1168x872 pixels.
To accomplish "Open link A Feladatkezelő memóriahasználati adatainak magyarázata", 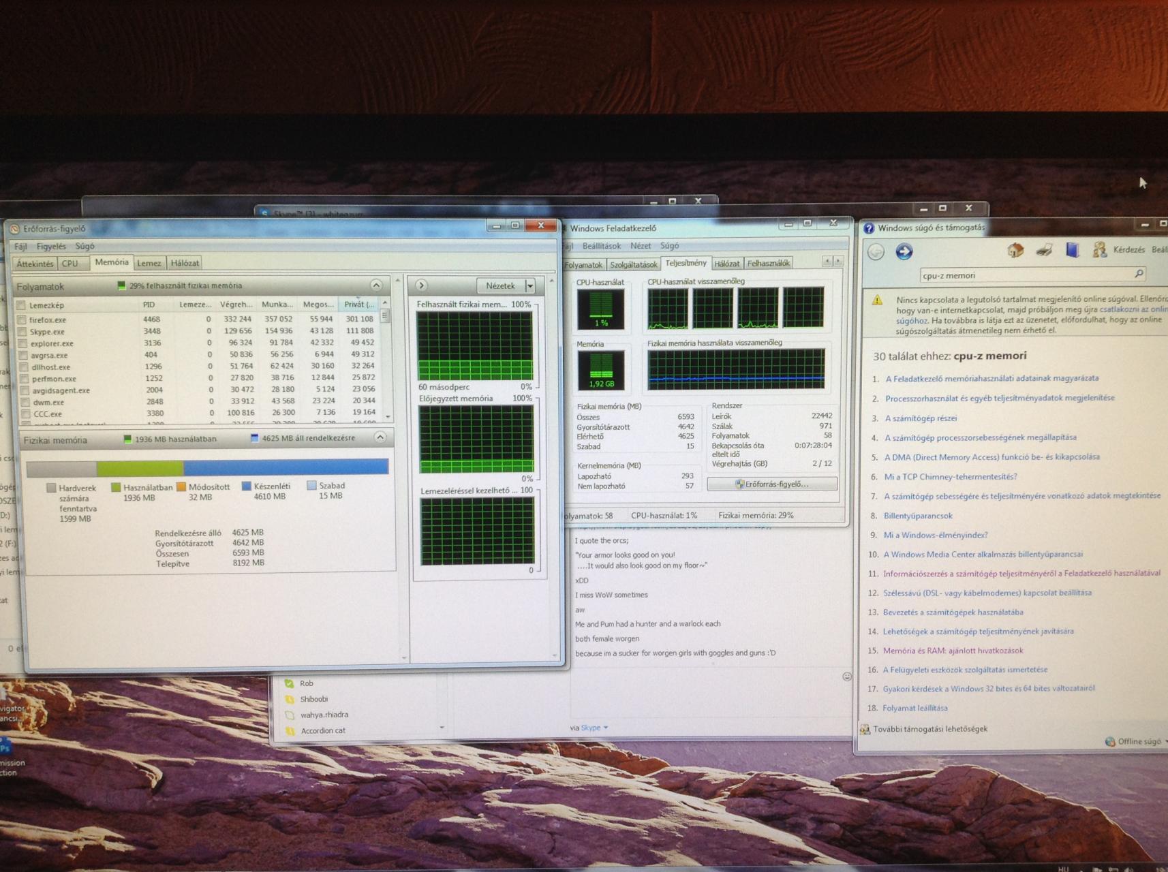I will (992, 378).
